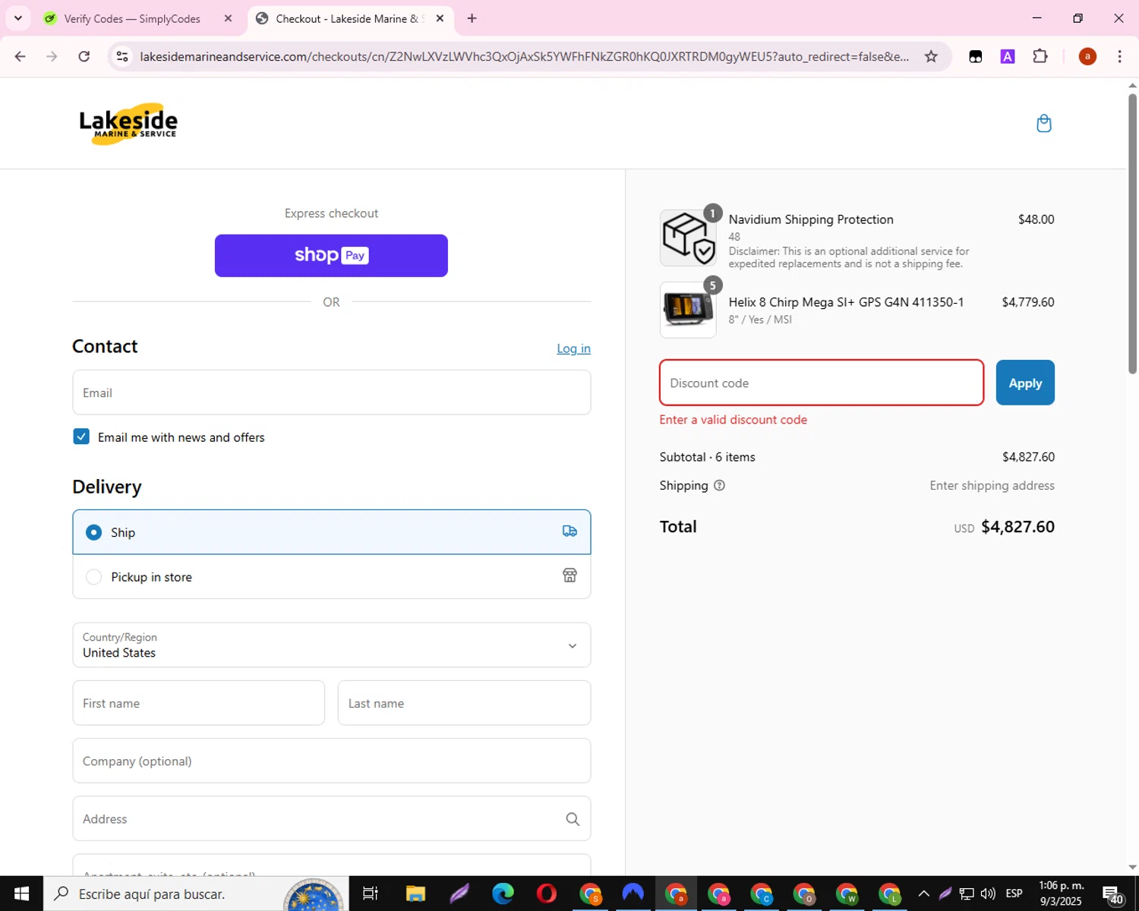
Task: Click 'Enter shipping address' text
Action: coord(992,486)
